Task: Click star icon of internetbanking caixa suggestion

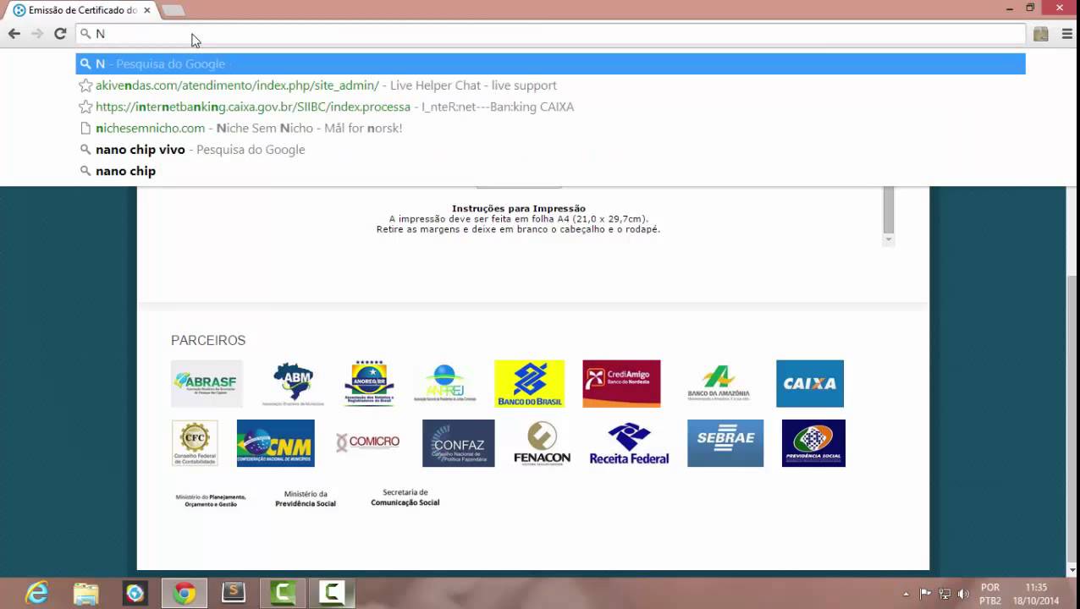Action: pyautogui.click(x=85, y=107)
